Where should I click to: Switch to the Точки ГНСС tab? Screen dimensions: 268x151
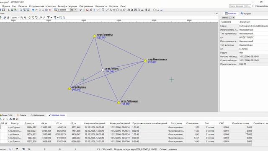(x=6, y=115)
